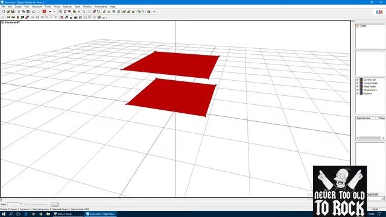Click the XY plane toolbar icon

(x=33, y=17)
